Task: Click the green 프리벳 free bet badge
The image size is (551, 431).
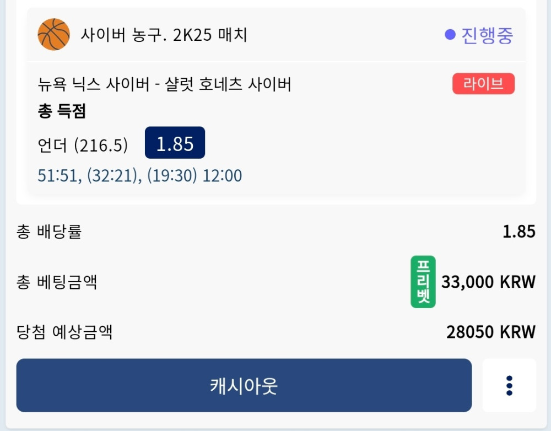Action: point(423,282)
